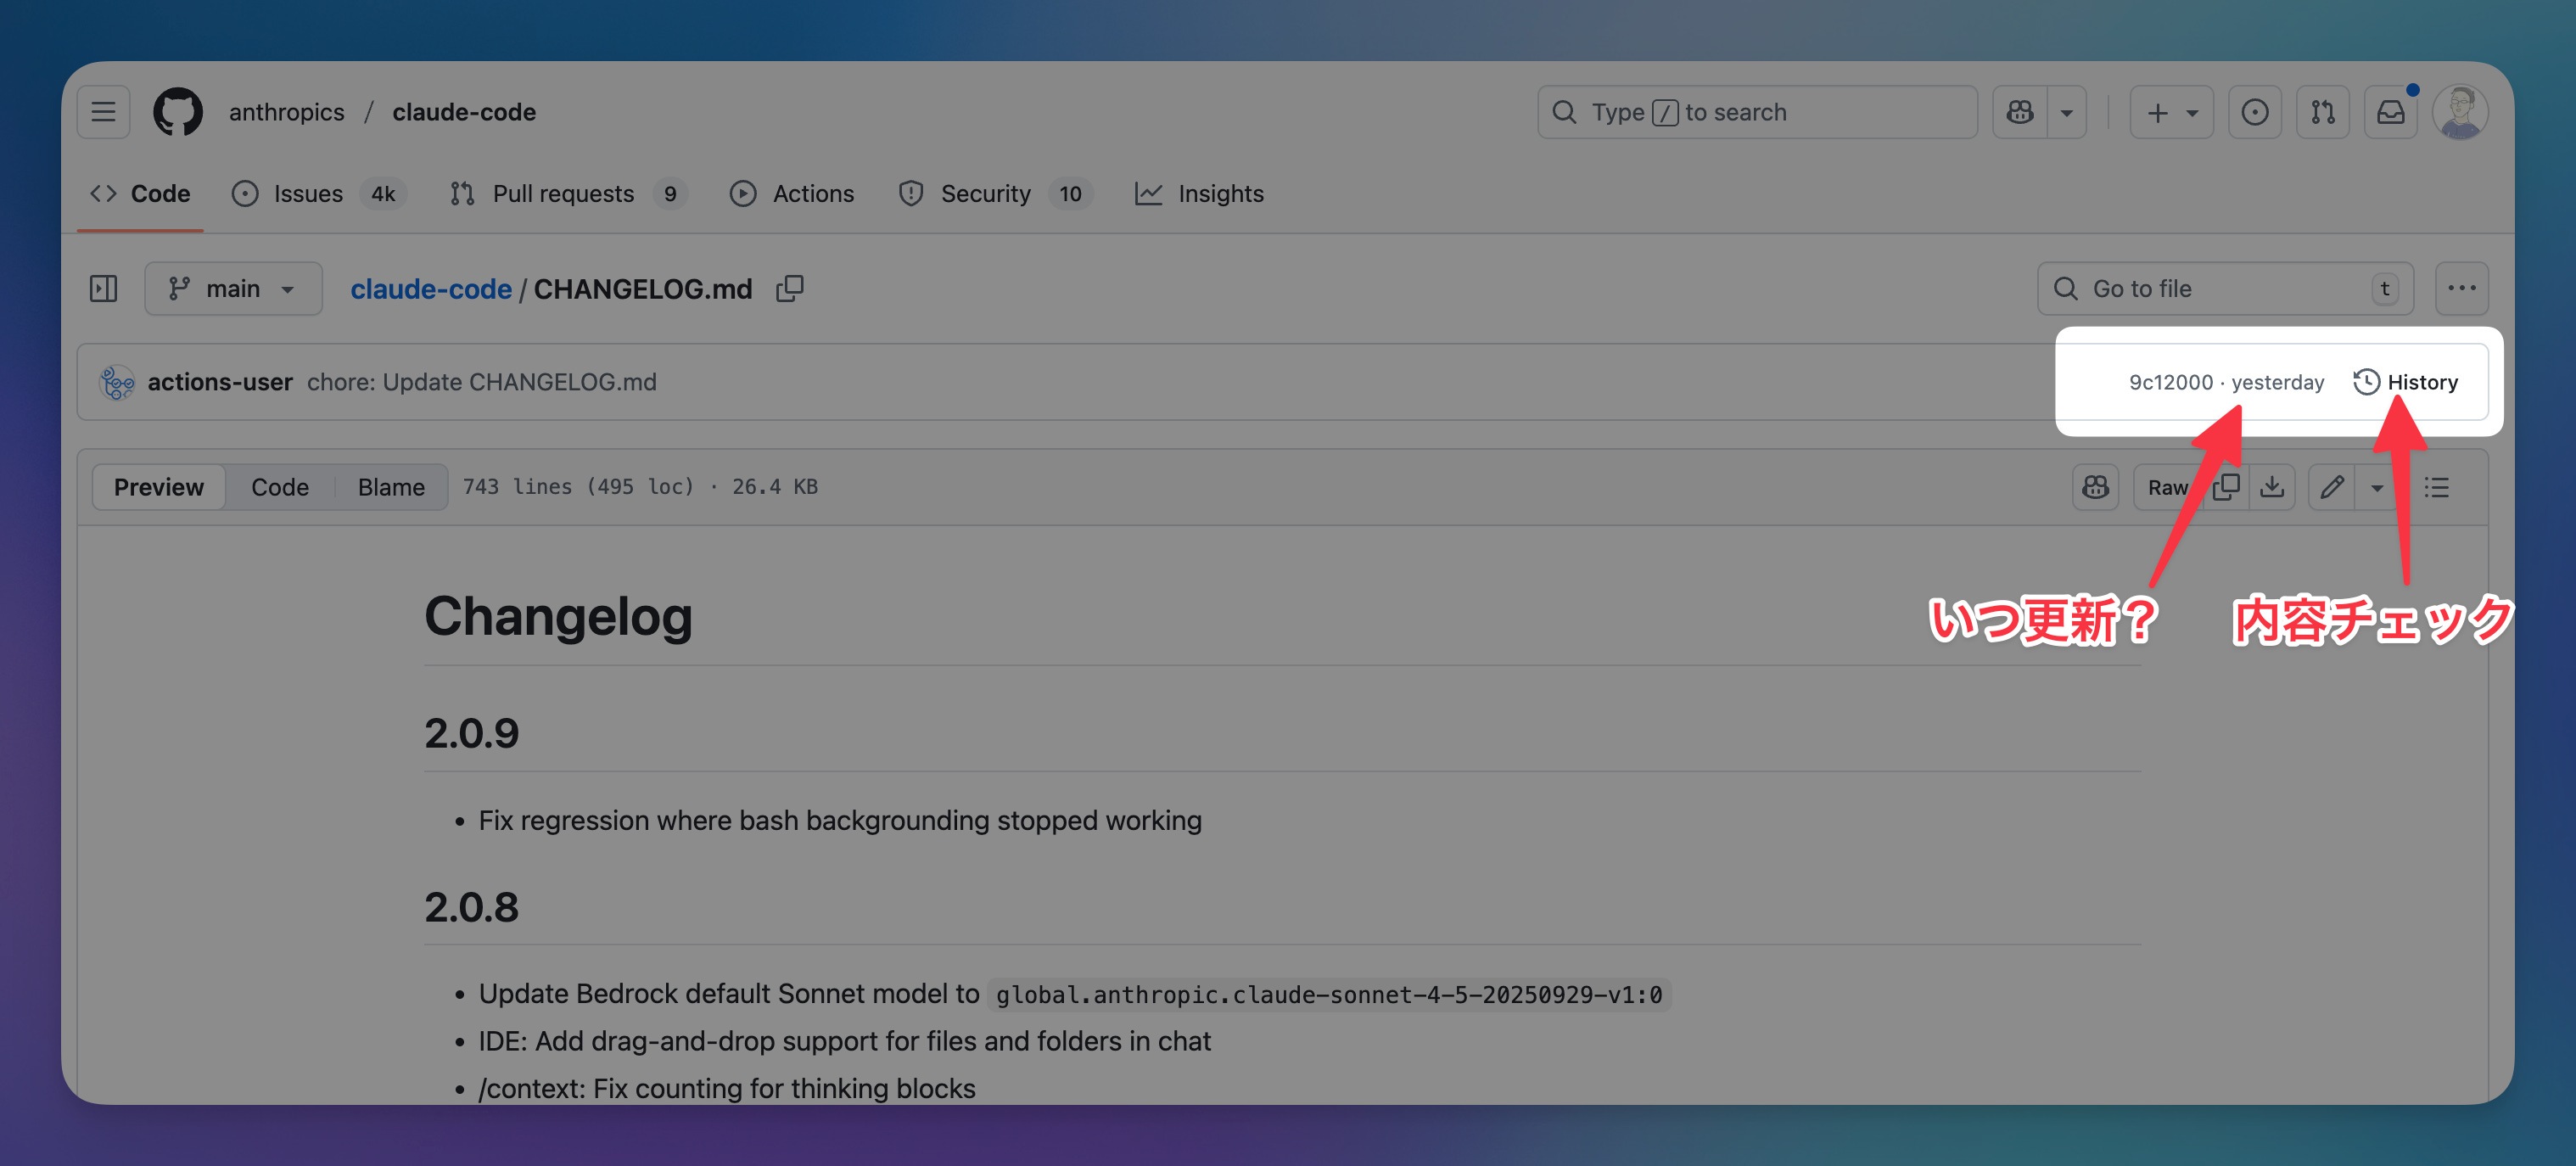The height and width of the screenshot is (1166, 2576).
Task: Go to the Pull requests tab
Action: coord(563,194)
